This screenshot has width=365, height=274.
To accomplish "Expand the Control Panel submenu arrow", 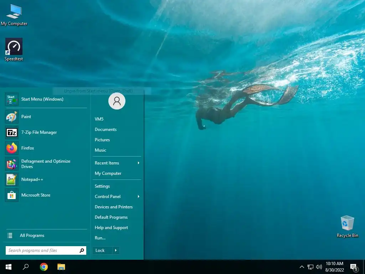I will click(x=139, y=197).
